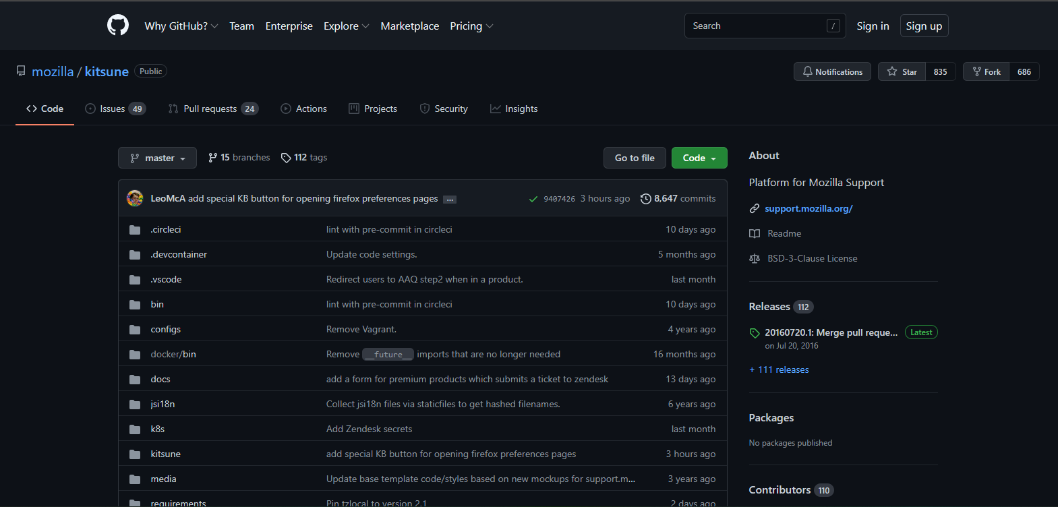Open release 20160720.1 Merge pull request

pyautogui.click(x=831, y=332)
